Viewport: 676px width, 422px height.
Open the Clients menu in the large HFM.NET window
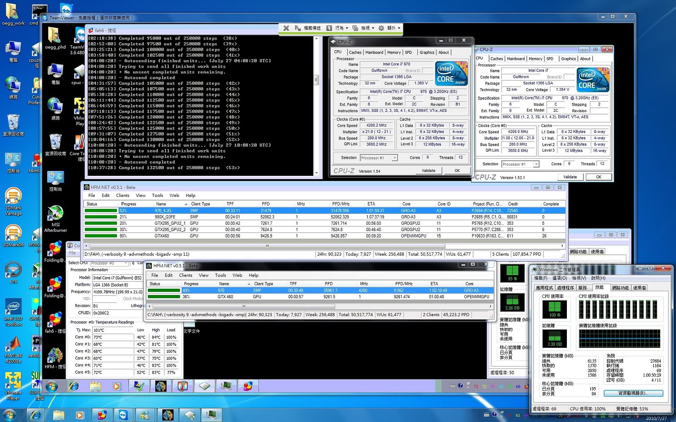(122, 195)
